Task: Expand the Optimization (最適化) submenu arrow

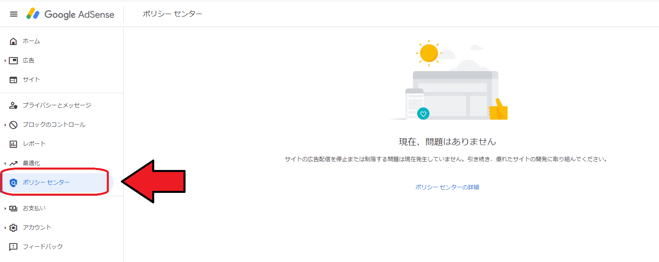Action: pos(5,164)
